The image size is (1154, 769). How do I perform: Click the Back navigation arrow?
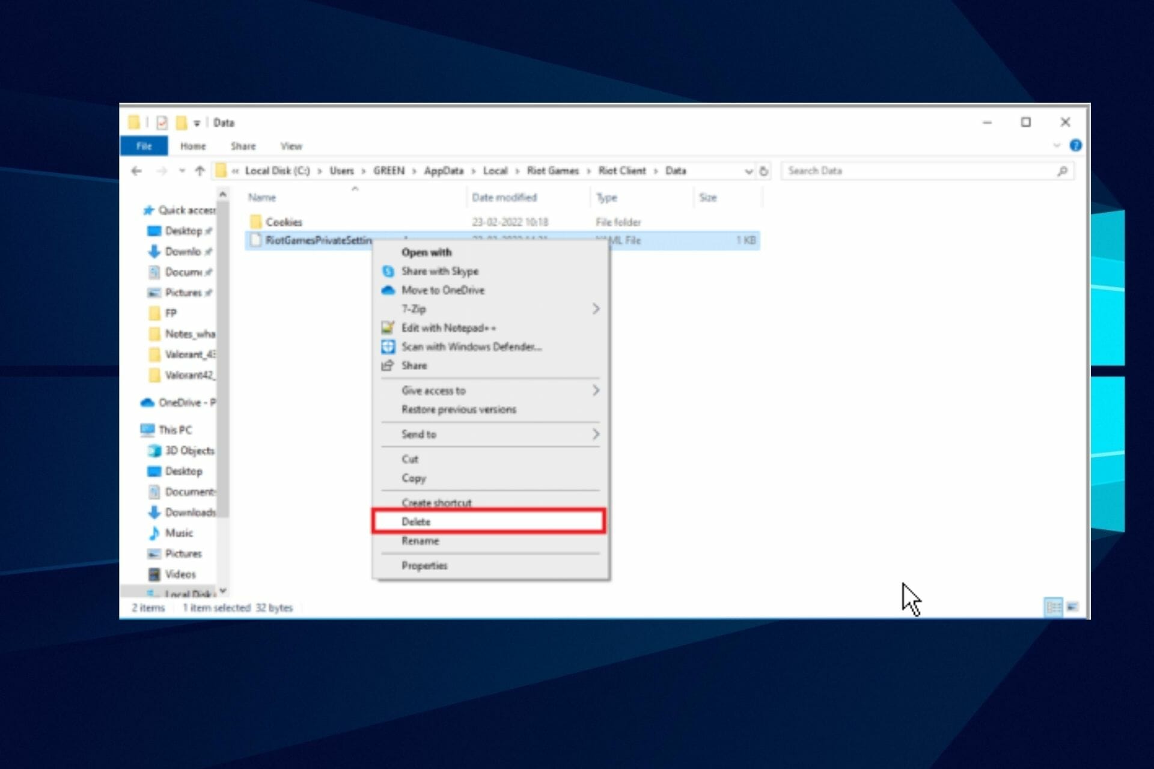136,171
